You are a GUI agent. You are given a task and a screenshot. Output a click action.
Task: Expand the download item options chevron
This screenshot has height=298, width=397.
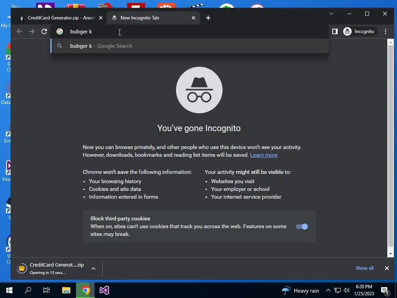[93, 269]
